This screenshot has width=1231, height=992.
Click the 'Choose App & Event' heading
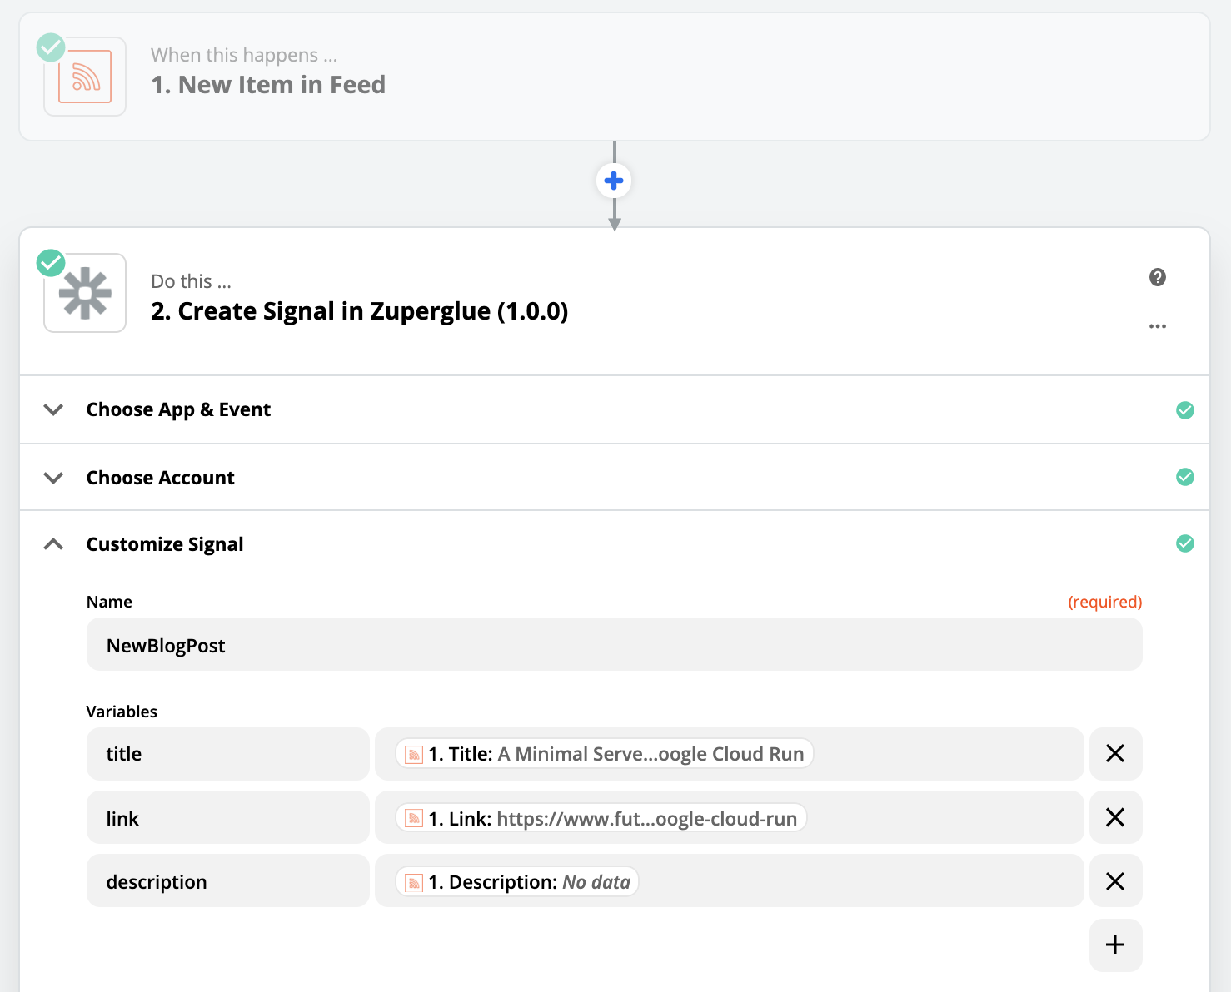tap(178, 409)
